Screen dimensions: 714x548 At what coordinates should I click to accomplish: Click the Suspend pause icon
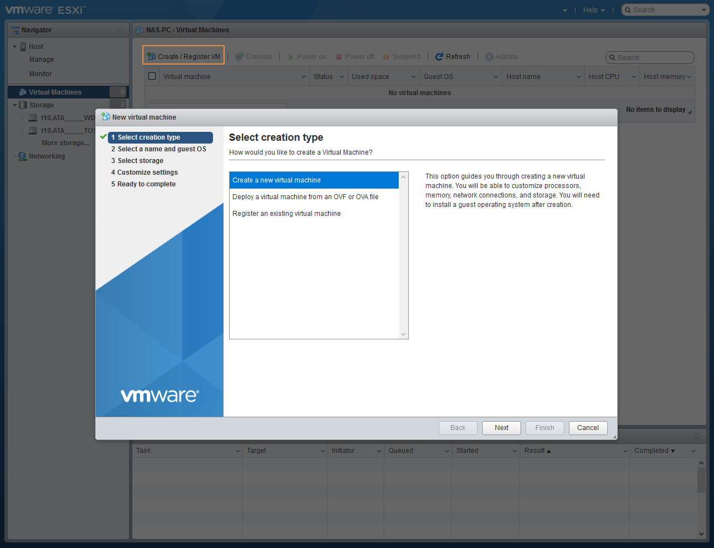(x=386, y=57)
